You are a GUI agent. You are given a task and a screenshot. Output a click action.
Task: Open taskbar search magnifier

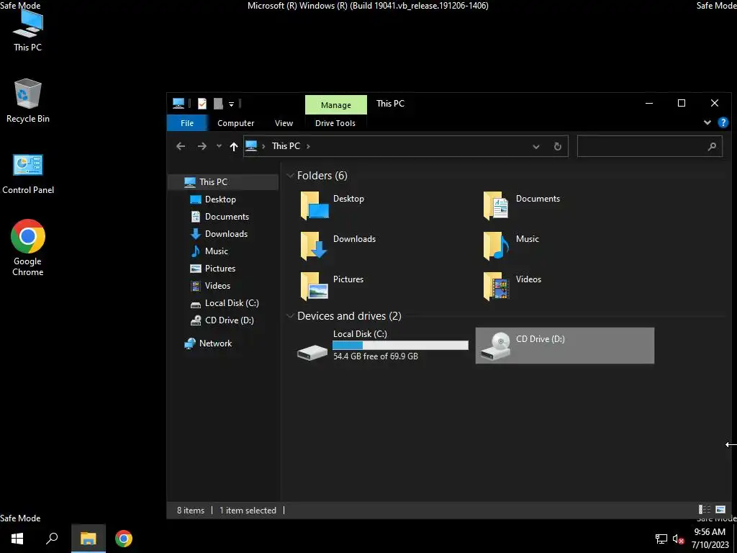coord(52,539)
